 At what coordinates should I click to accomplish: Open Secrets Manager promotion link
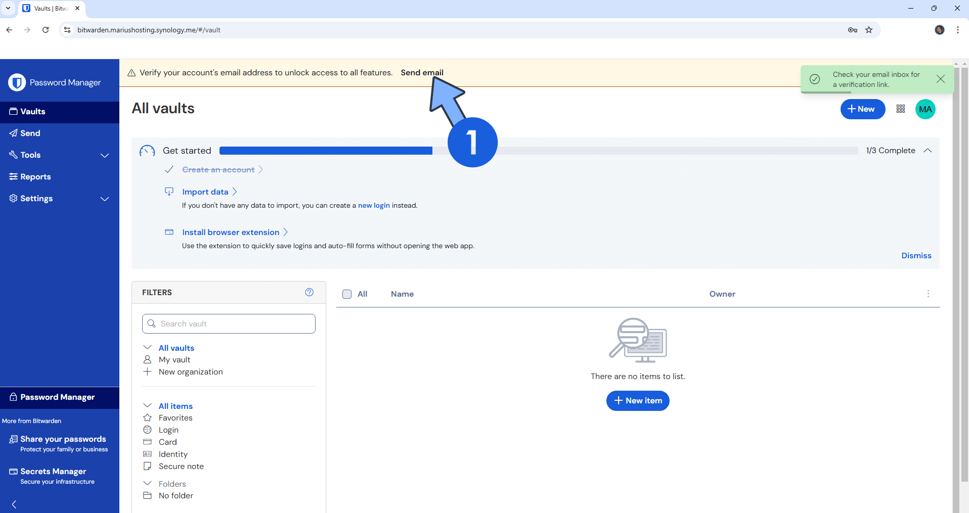(60, 476)
